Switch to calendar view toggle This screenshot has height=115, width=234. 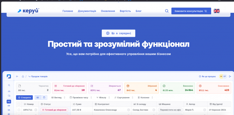(44, 97)
